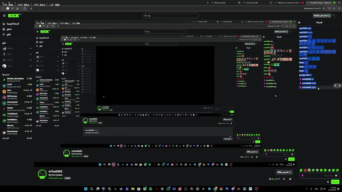342x192 pixels.
Task: Collapse the chat panel with the arrow icon
Action: (299, 23)
